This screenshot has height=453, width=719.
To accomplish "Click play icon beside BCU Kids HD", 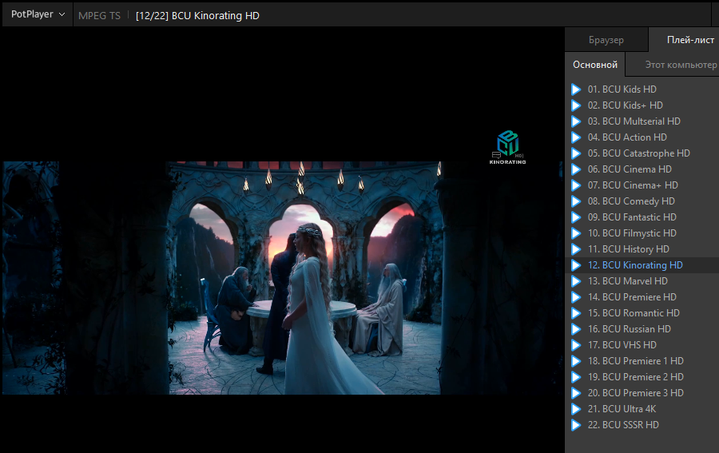I will (576, 89).
